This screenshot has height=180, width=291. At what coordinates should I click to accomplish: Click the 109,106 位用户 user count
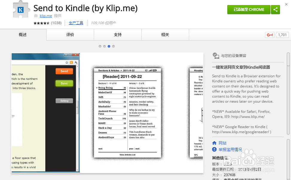103,23
